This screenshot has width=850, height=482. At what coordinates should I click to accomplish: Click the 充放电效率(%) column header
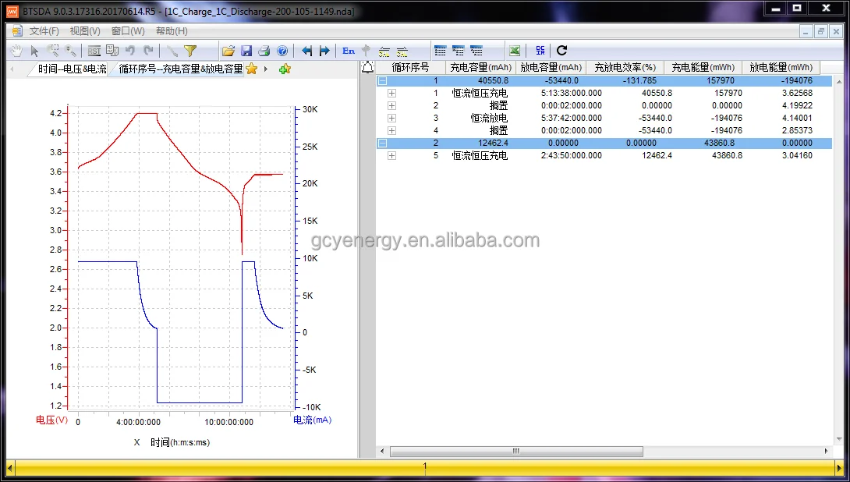point(625,68)
